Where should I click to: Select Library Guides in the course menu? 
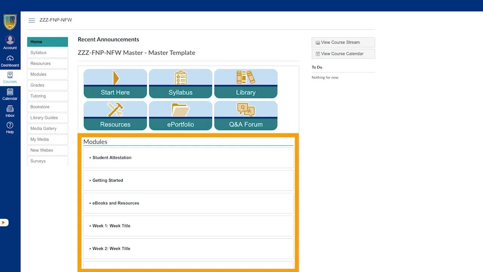click(x=48, y=118)
